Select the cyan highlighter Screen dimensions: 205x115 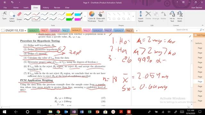[78, 14]
